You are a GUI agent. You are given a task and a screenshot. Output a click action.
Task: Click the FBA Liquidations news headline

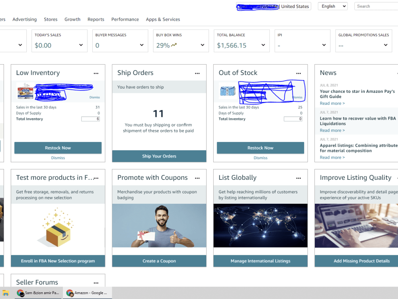[x=358, y=121]
